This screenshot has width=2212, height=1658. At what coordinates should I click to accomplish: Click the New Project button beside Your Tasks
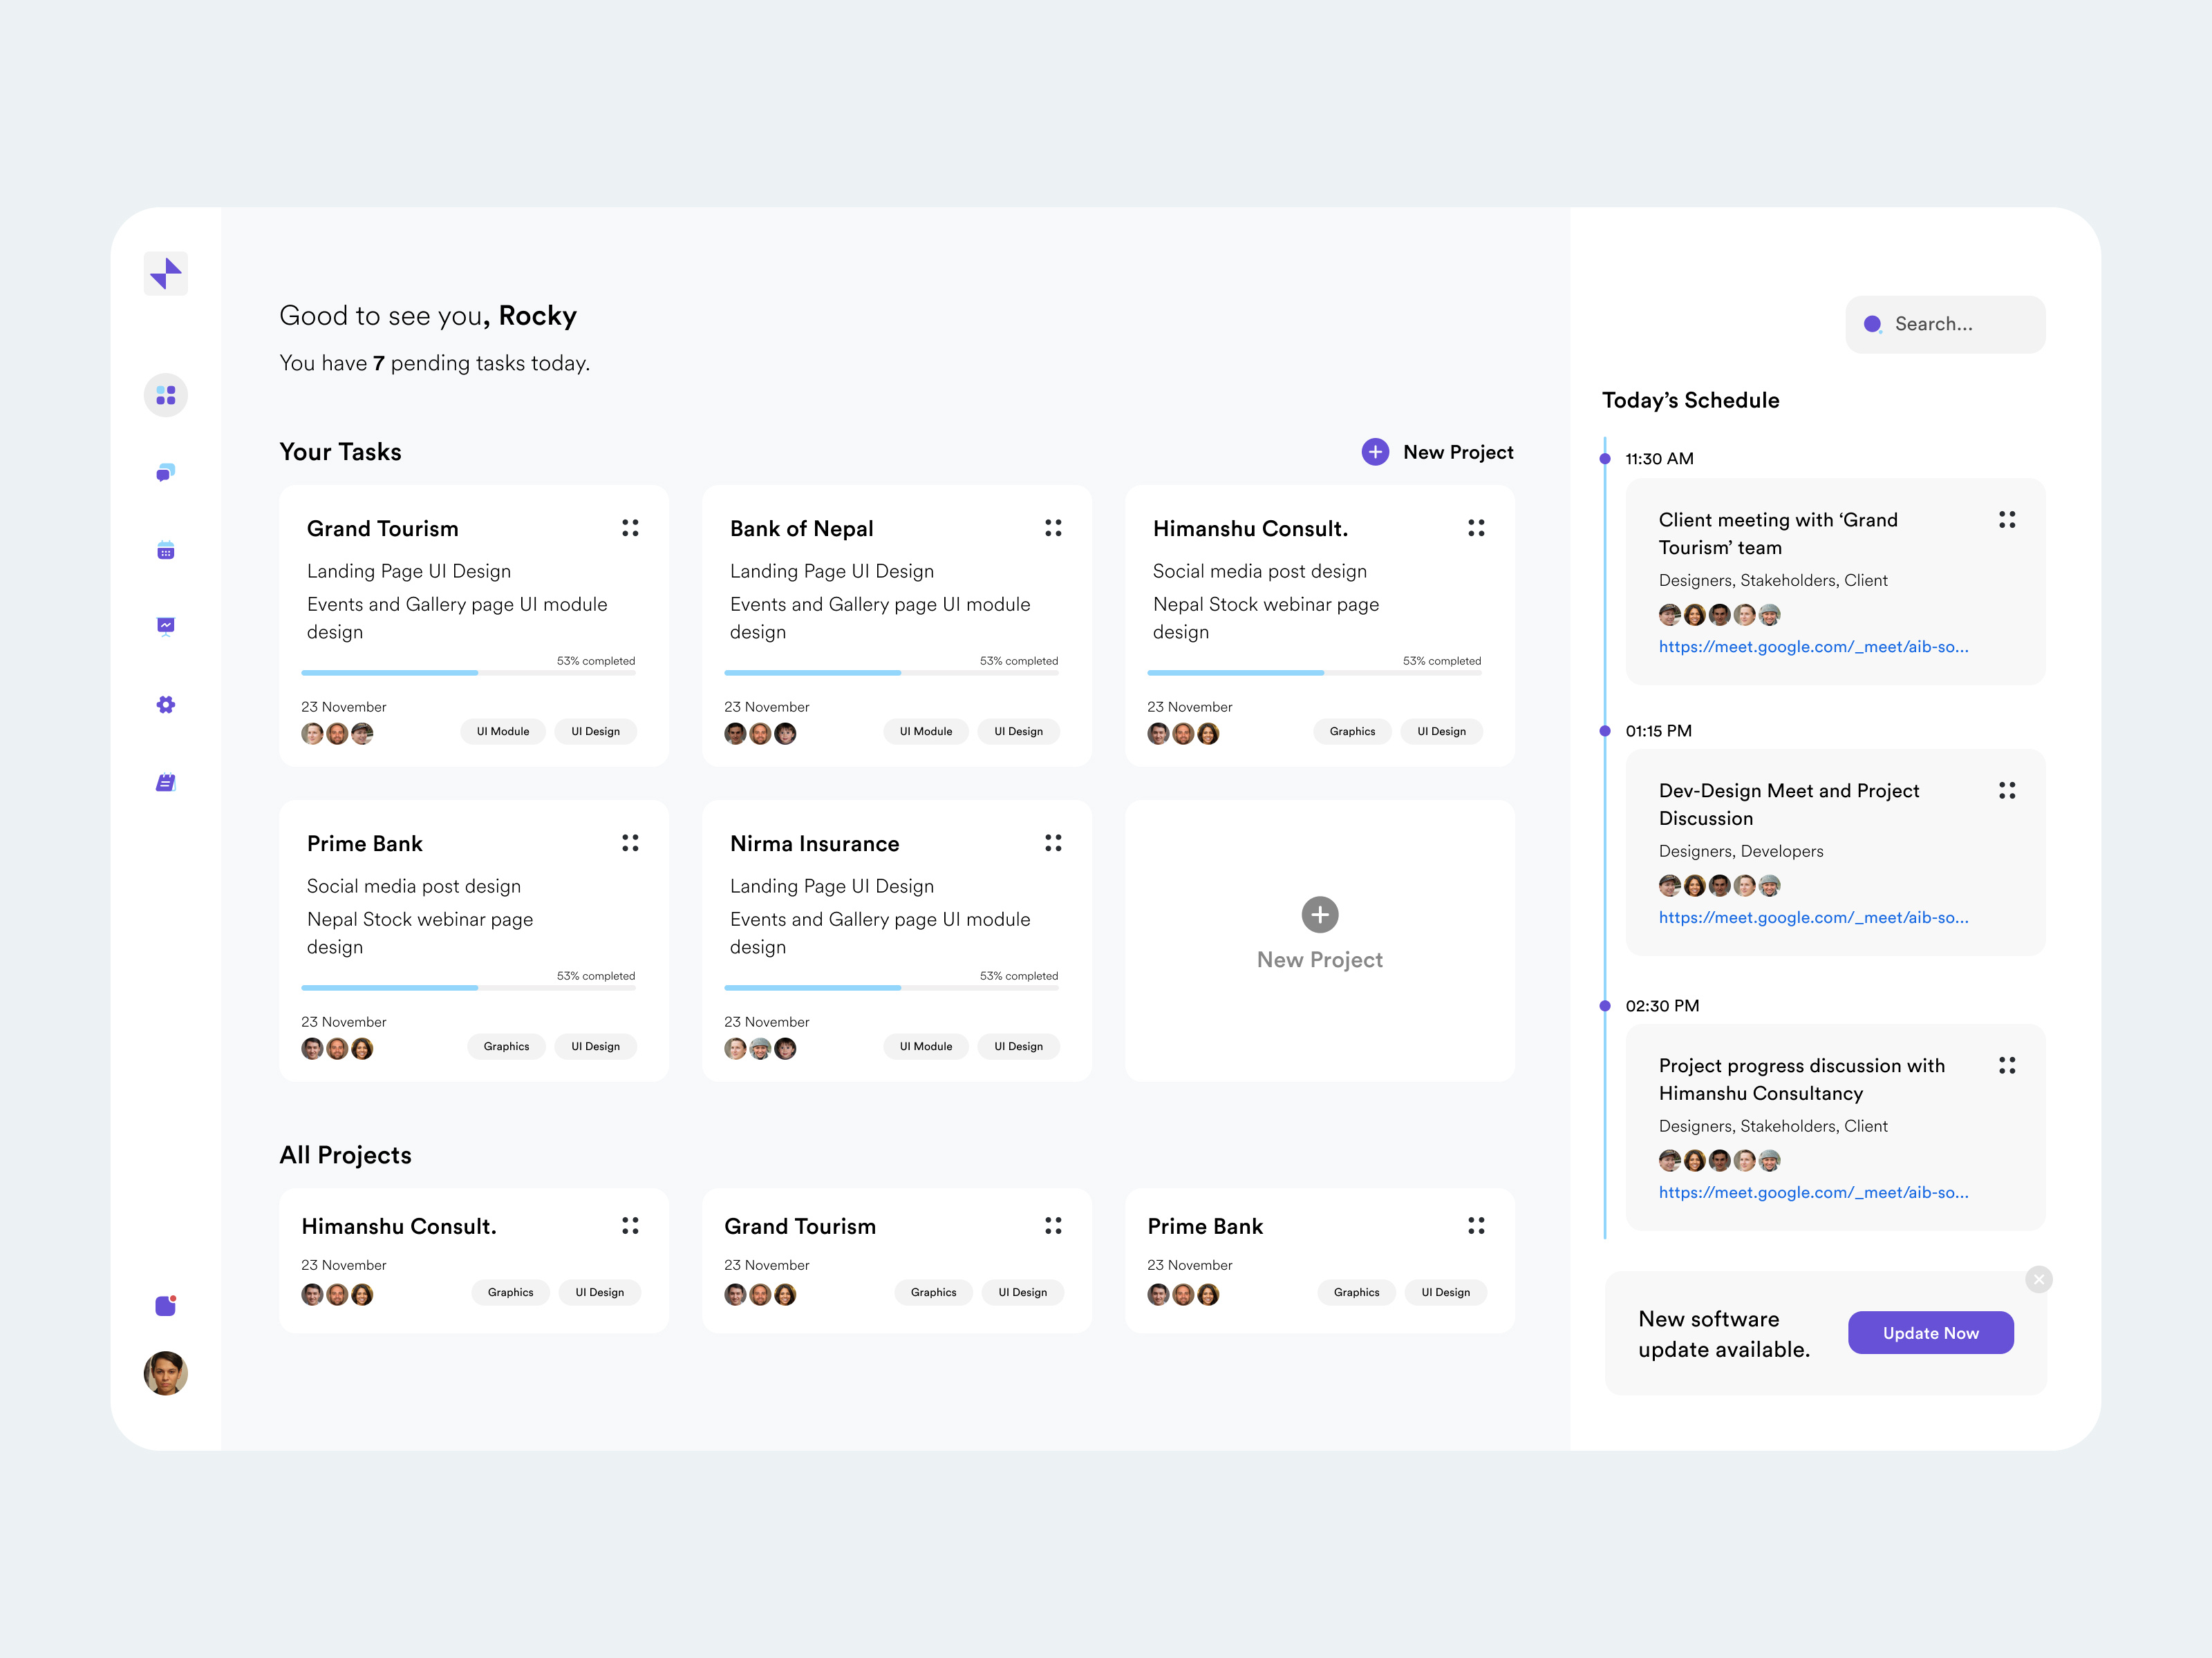(1437, 452)
